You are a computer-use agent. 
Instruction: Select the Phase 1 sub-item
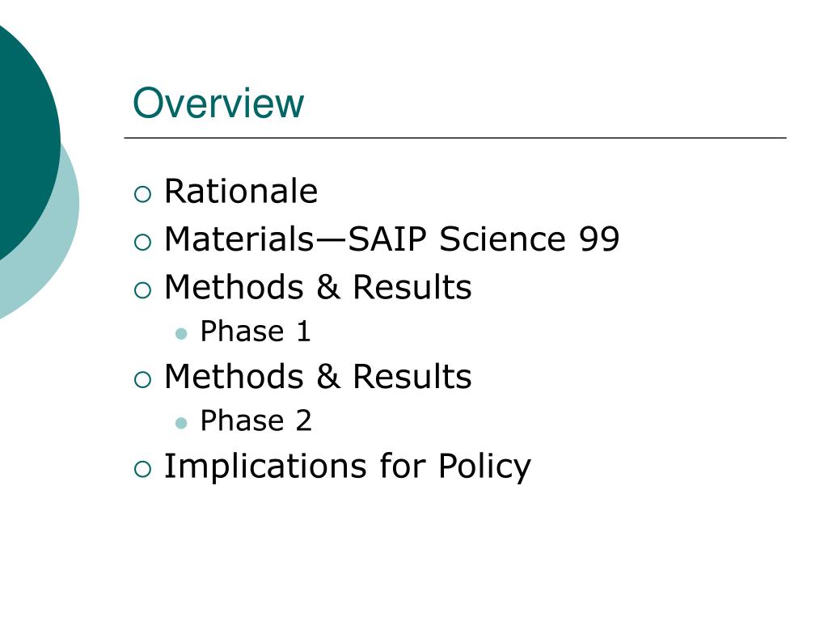coord(255,332)
